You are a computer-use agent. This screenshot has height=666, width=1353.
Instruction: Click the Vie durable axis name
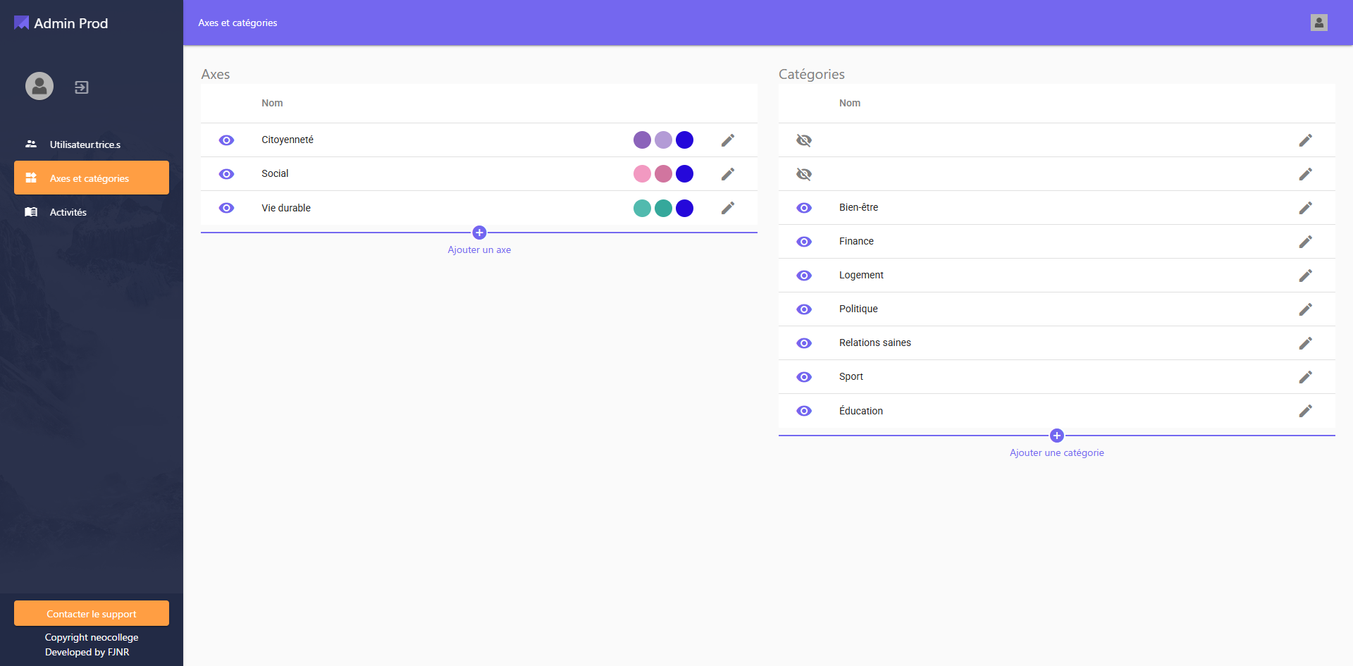(286, 208)
